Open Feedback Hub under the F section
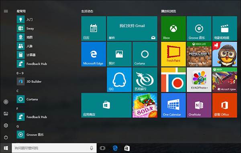This screenshot has height=153, width=241. tap(32, 117)
